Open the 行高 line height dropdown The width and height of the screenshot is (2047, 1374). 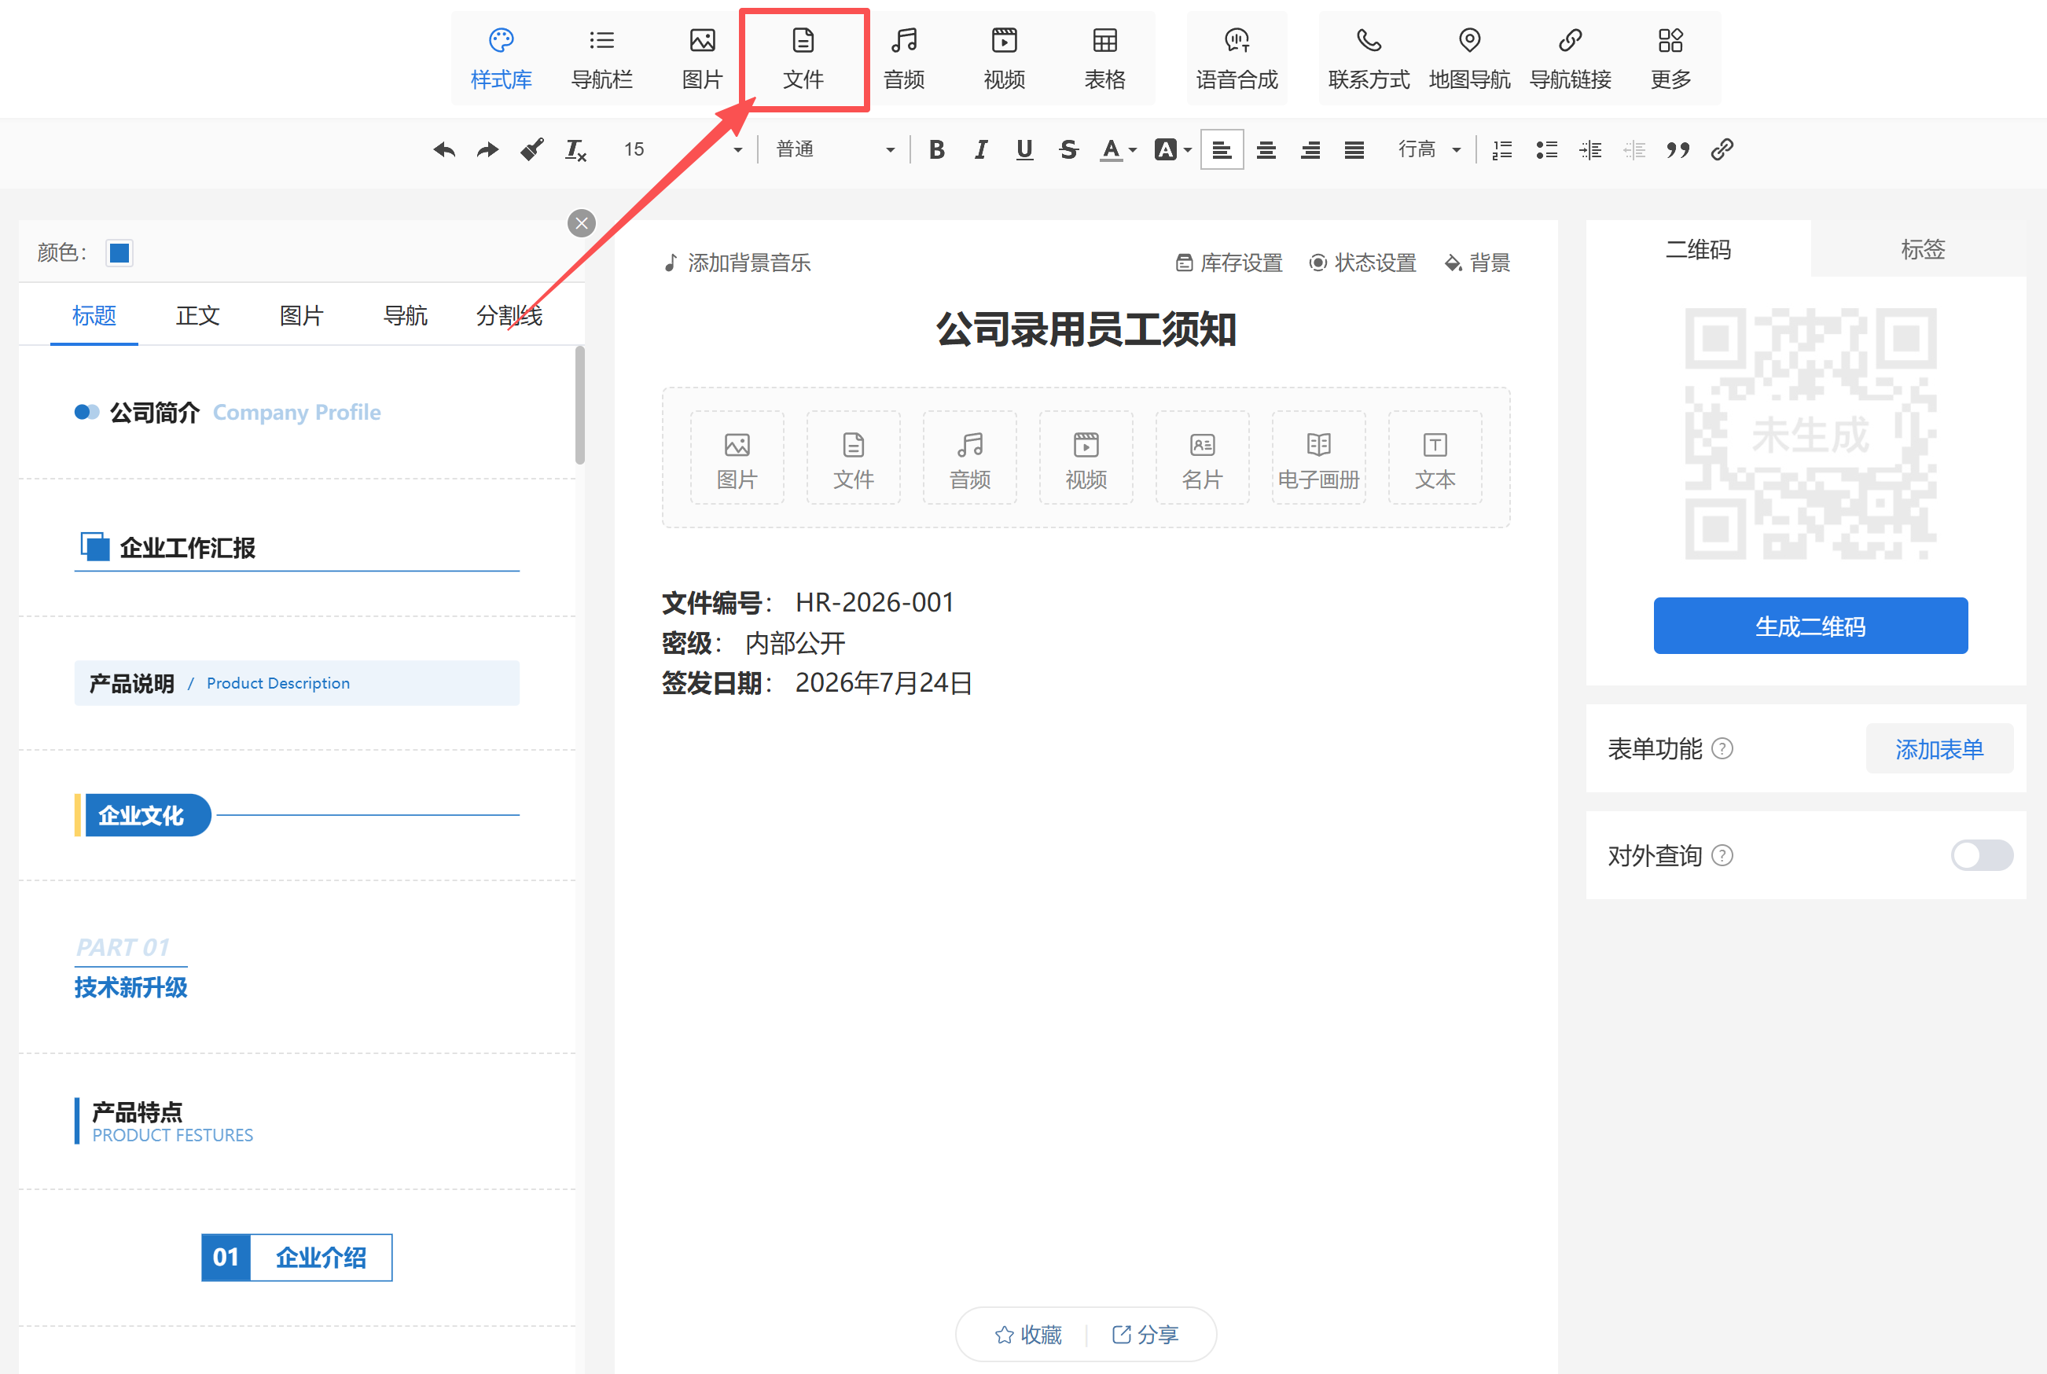point(1429,150)
